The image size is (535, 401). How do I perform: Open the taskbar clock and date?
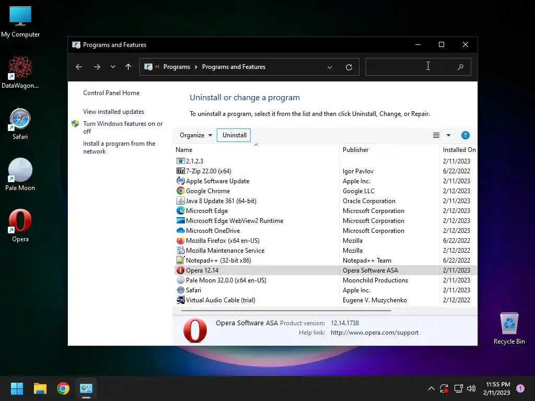[497, 388]
